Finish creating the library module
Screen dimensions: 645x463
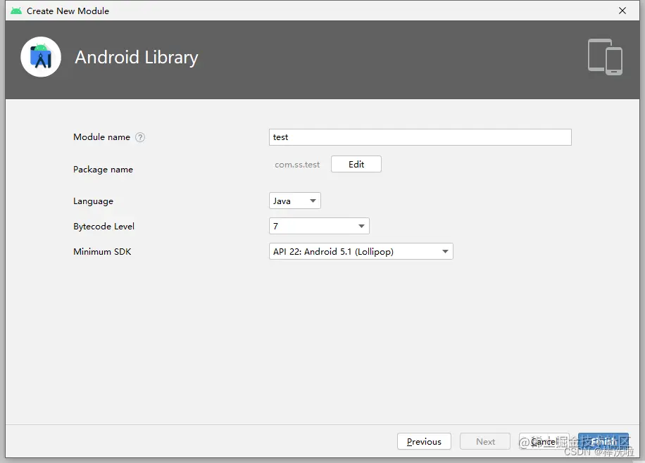(x=603, y=441)
